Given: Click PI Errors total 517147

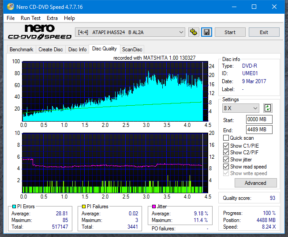Looking at the screenshot, I should tap(60, 227).
